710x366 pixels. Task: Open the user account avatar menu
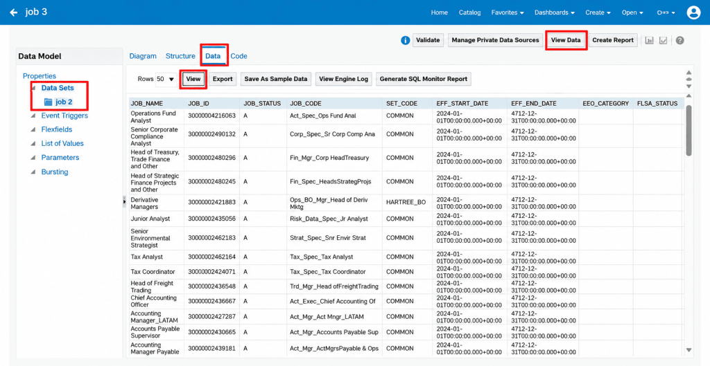point(693,12)
